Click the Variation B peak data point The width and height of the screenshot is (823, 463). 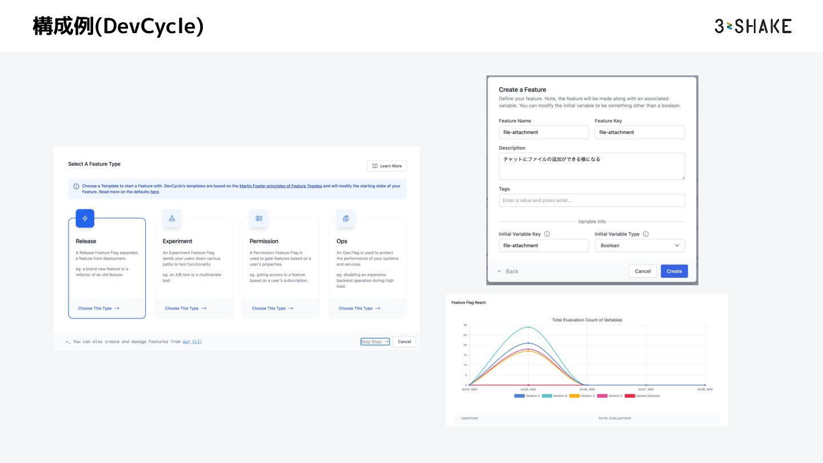click(528, 327)
